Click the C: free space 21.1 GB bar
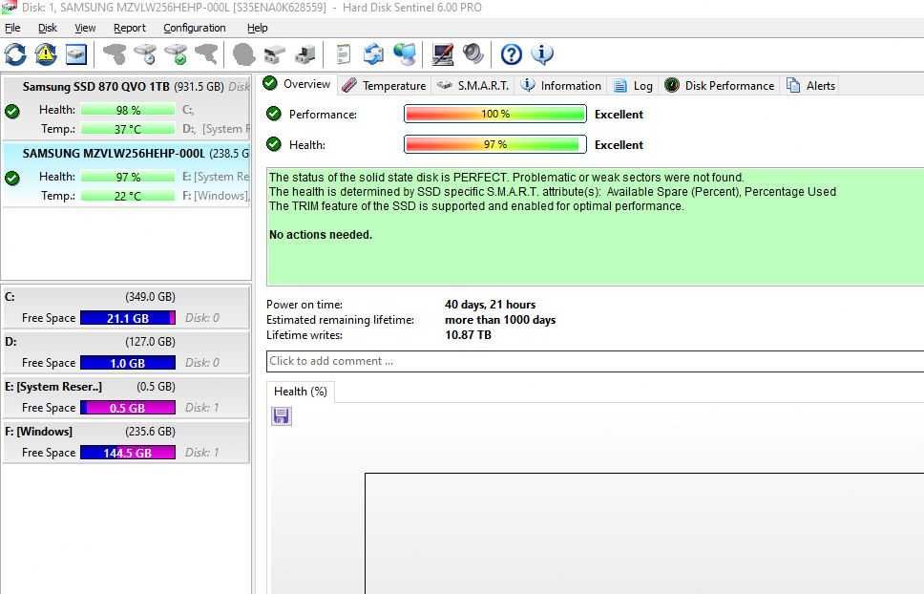 (128, 318)
